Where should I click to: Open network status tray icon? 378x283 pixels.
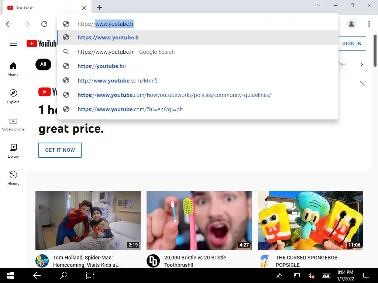point(296,276)
